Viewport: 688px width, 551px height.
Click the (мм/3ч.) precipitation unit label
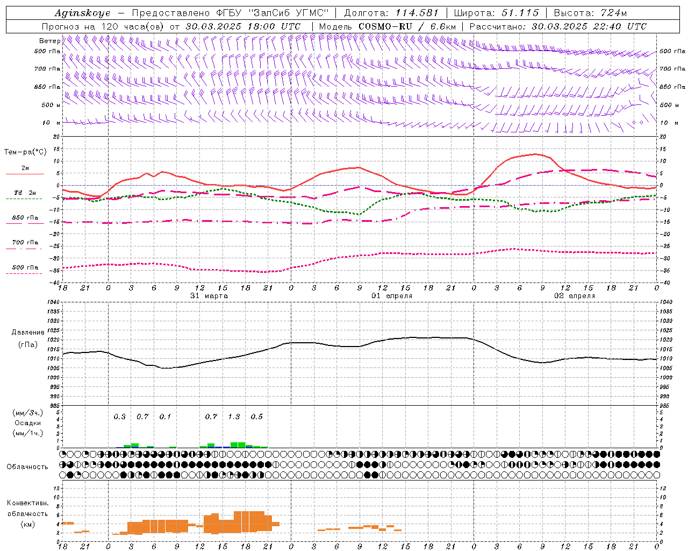pos(28,413)
